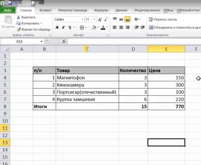Open the Font Color dropdown arrow

click(x=107, y=27)
